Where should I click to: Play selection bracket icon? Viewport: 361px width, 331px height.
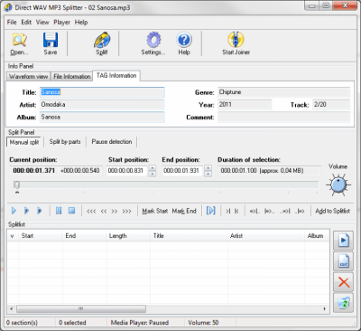coord(211,211)
